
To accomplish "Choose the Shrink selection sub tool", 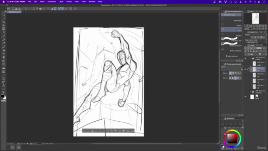I will click(231, 49).
